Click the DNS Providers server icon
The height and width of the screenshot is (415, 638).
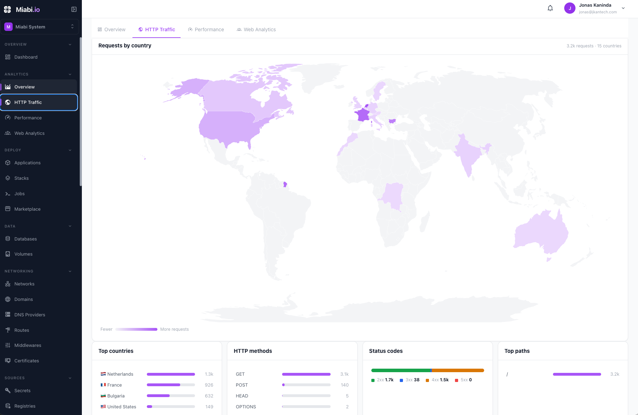click(8, 315)
